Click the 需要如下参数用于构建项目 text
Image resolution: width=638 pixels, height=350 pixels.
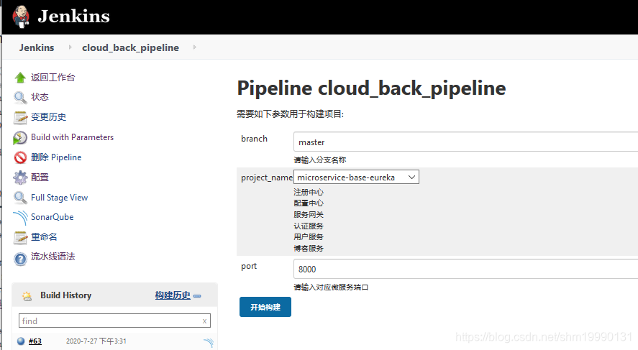pyautogui.click(x=291, y=114)
